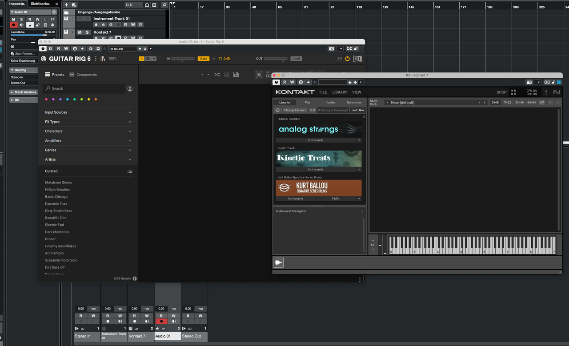Toggle Read automation on Audio 01 mixer channel
Image resolution: width=569 pixels, height=346 pixels.
(161, 316)
